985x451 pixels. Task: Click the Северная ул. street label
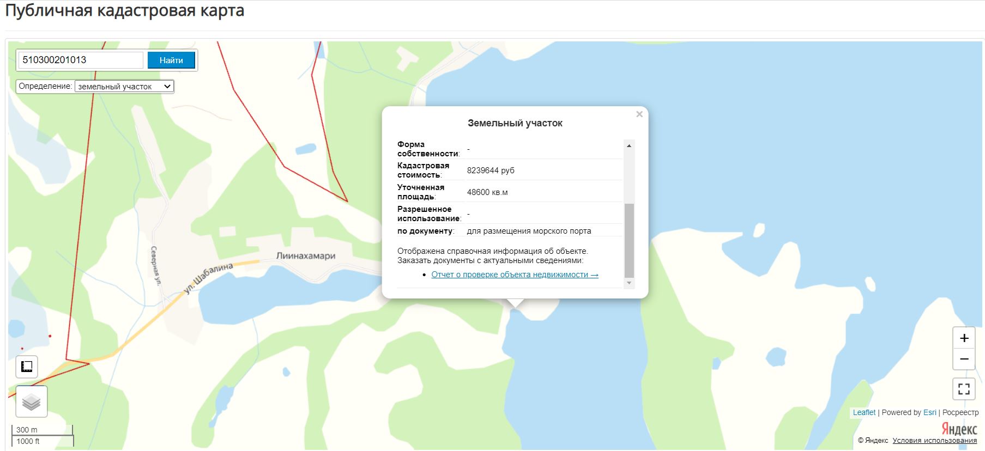click(x=156, y=266)
